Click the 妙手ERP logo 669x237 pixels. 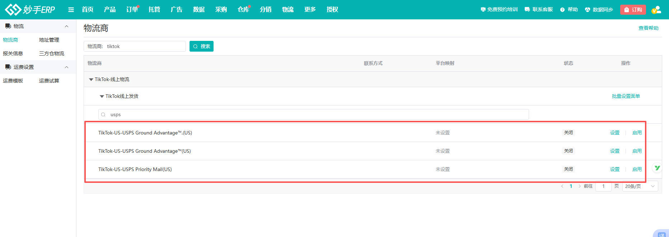pyautogui.click(x=30, y=10)
